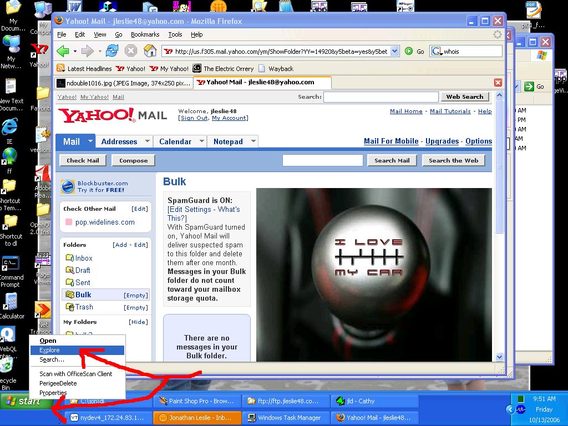
Task: Click the Compose button
Action: (133, 160)
